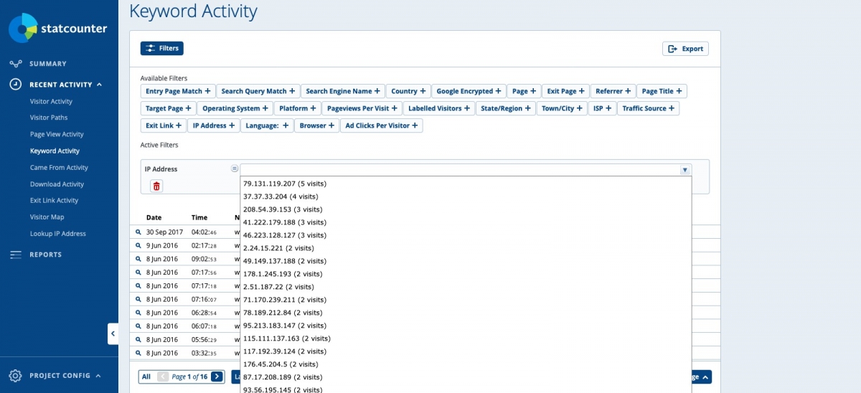
Task: Add the Pageviews Per Visit filter
Action: (362, 108)
